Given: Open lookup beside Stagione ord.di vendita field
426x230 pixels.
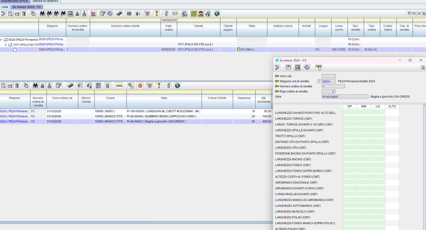Looking at the screenshot, I should click(x=319, y=81).
